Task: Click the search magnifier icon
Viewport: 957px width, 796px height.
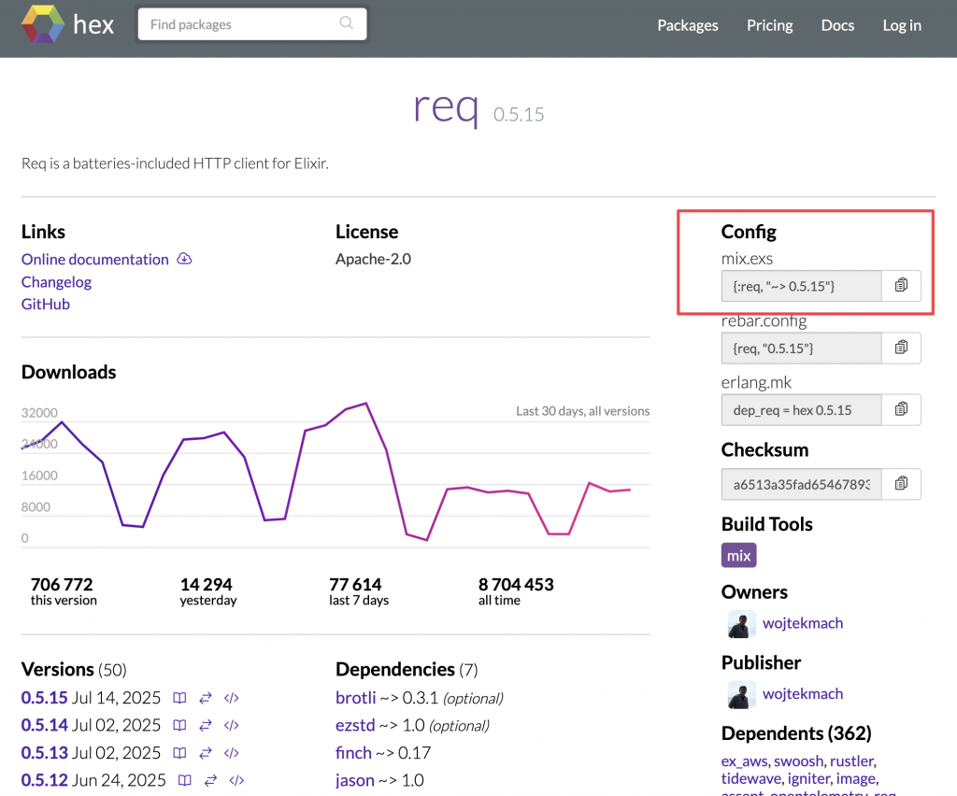Action: [x=347, y=24]
